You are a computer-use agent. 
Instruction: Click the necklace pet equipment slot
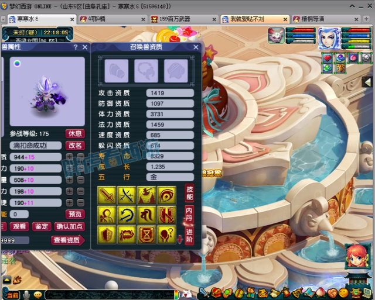click(146, 71)
